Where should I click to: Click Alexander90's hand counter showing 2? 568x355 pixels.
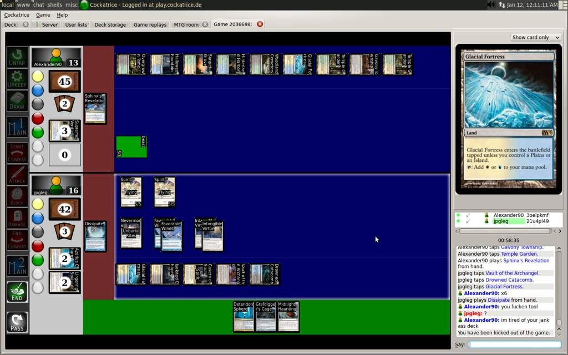click(x=64, y=104)
